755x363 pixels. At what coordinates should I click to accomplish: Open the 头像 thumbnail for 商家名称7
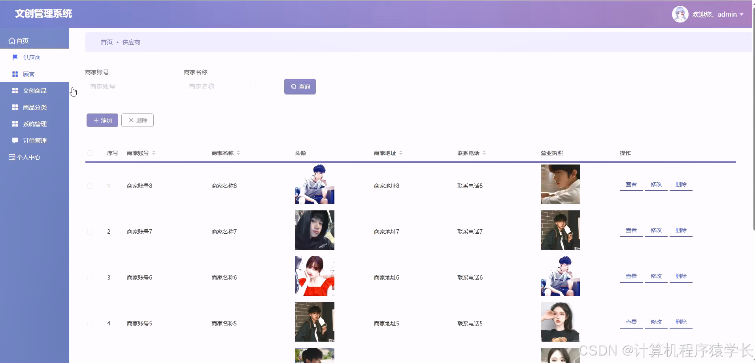click(x=315, y=230)
